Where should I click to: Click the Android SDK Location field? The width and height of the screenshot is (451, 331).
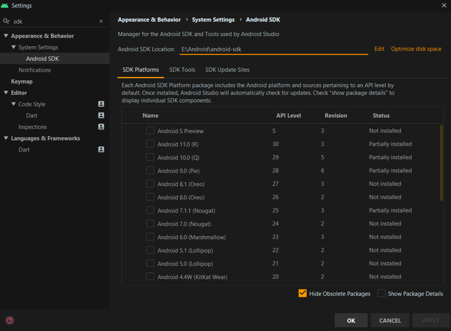pos(274,49)
